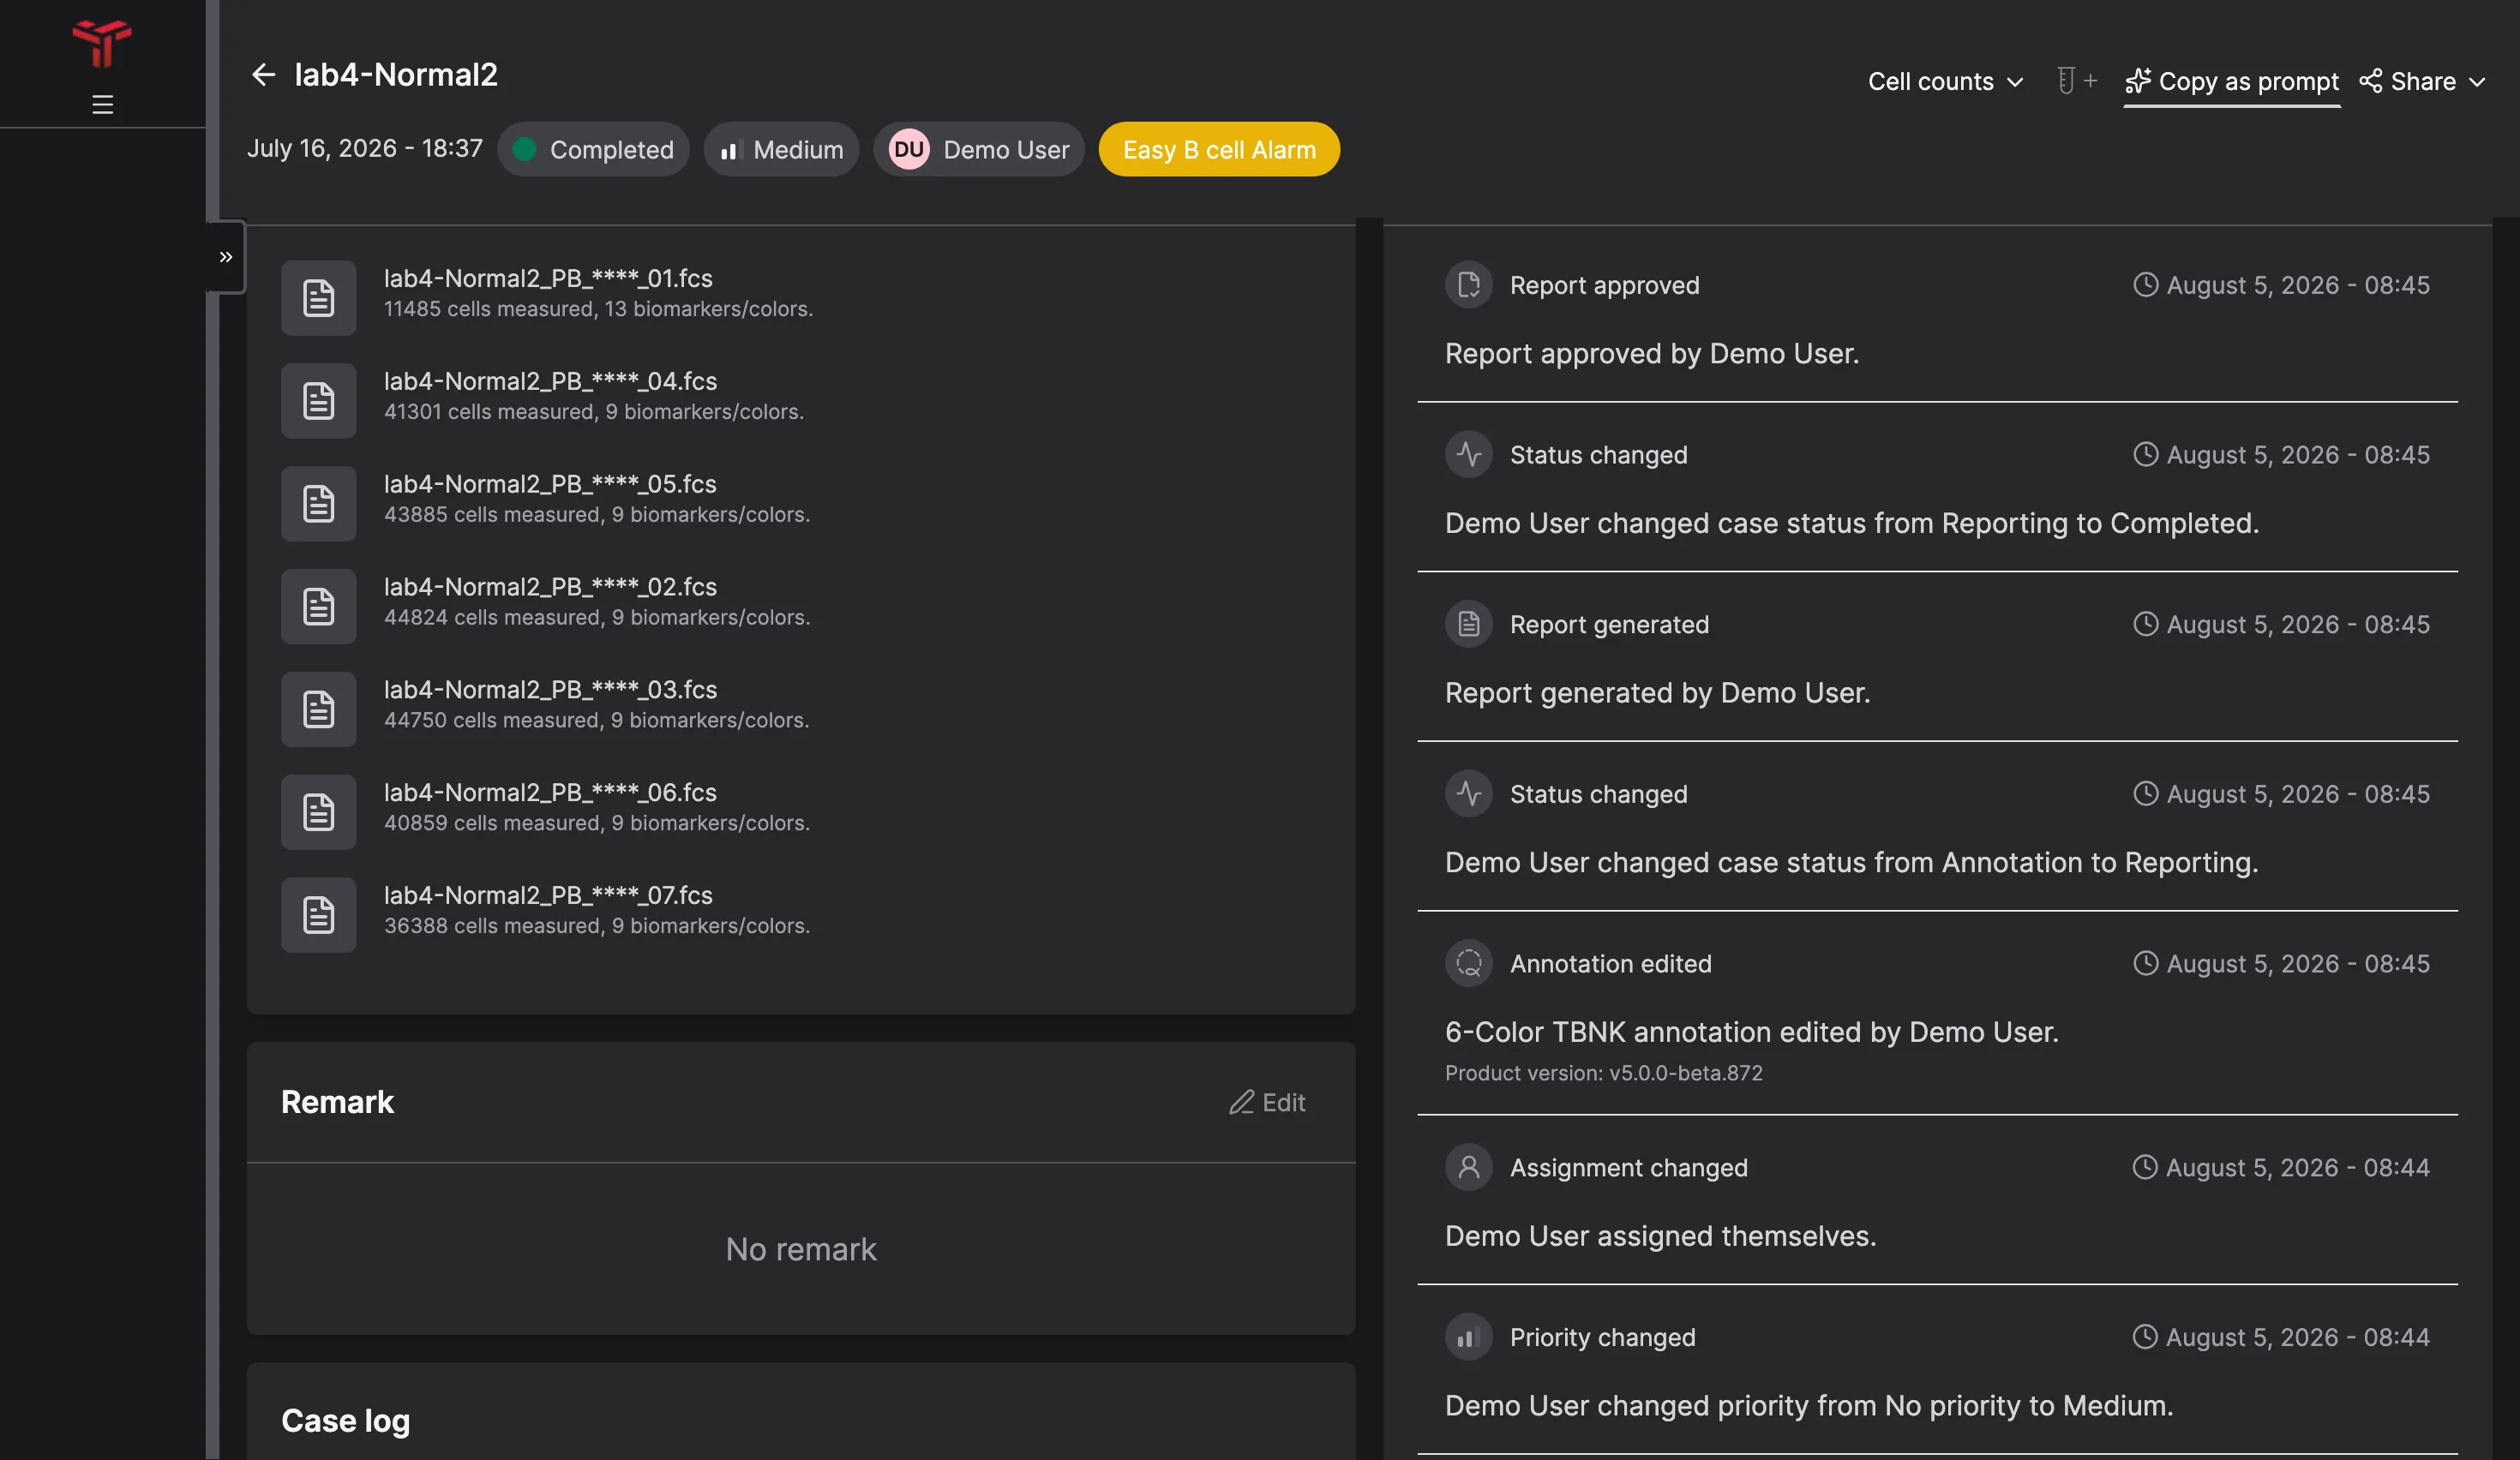The width and height of the screenshot is (2520, 1460).
Task: Click file icon for lab4-Normal2_PB_****_06.fcs
Action: click(x=318, y=812)
